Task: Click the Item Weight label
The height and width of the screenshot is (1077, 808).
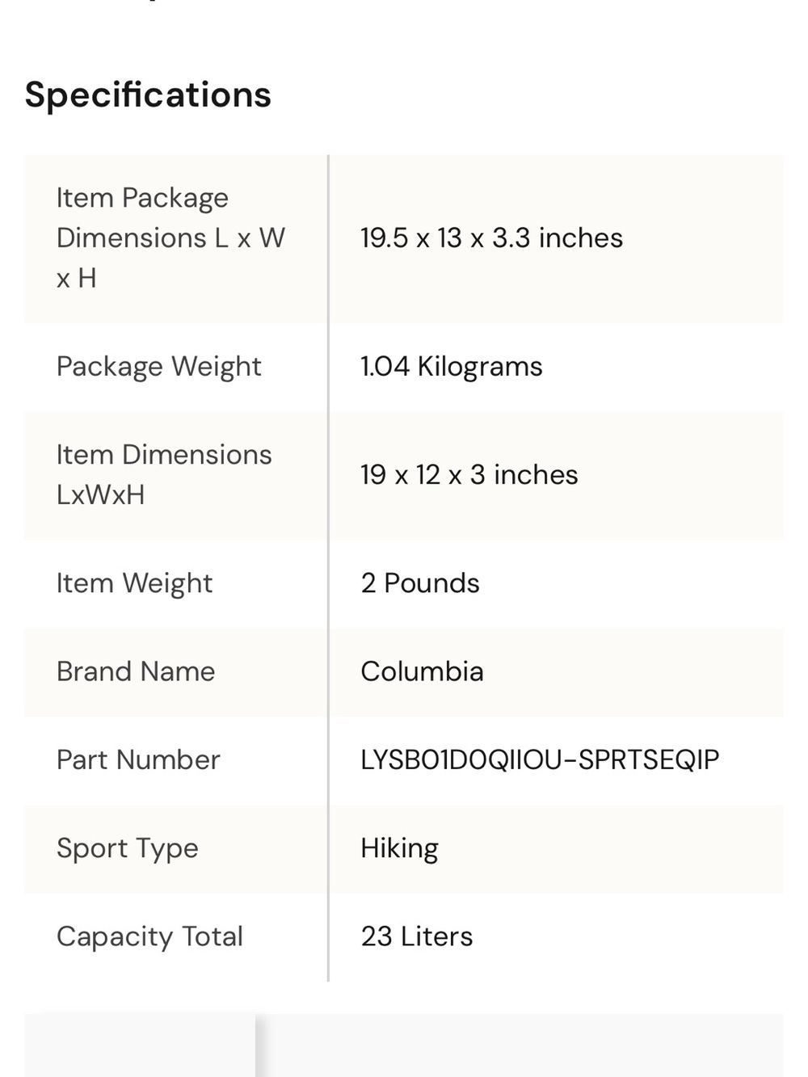Action: click(134, 583)
